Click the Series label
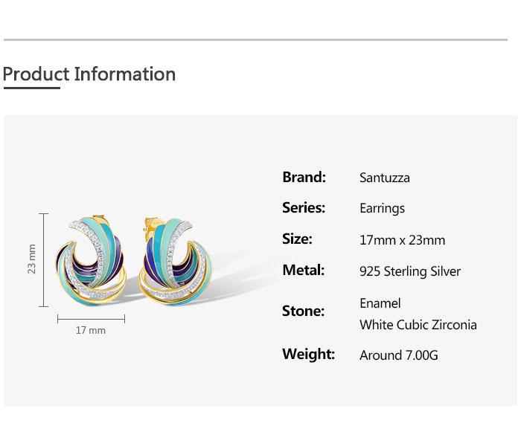The image size is (521, 443). pyautogui.click(x=304, y=208)
